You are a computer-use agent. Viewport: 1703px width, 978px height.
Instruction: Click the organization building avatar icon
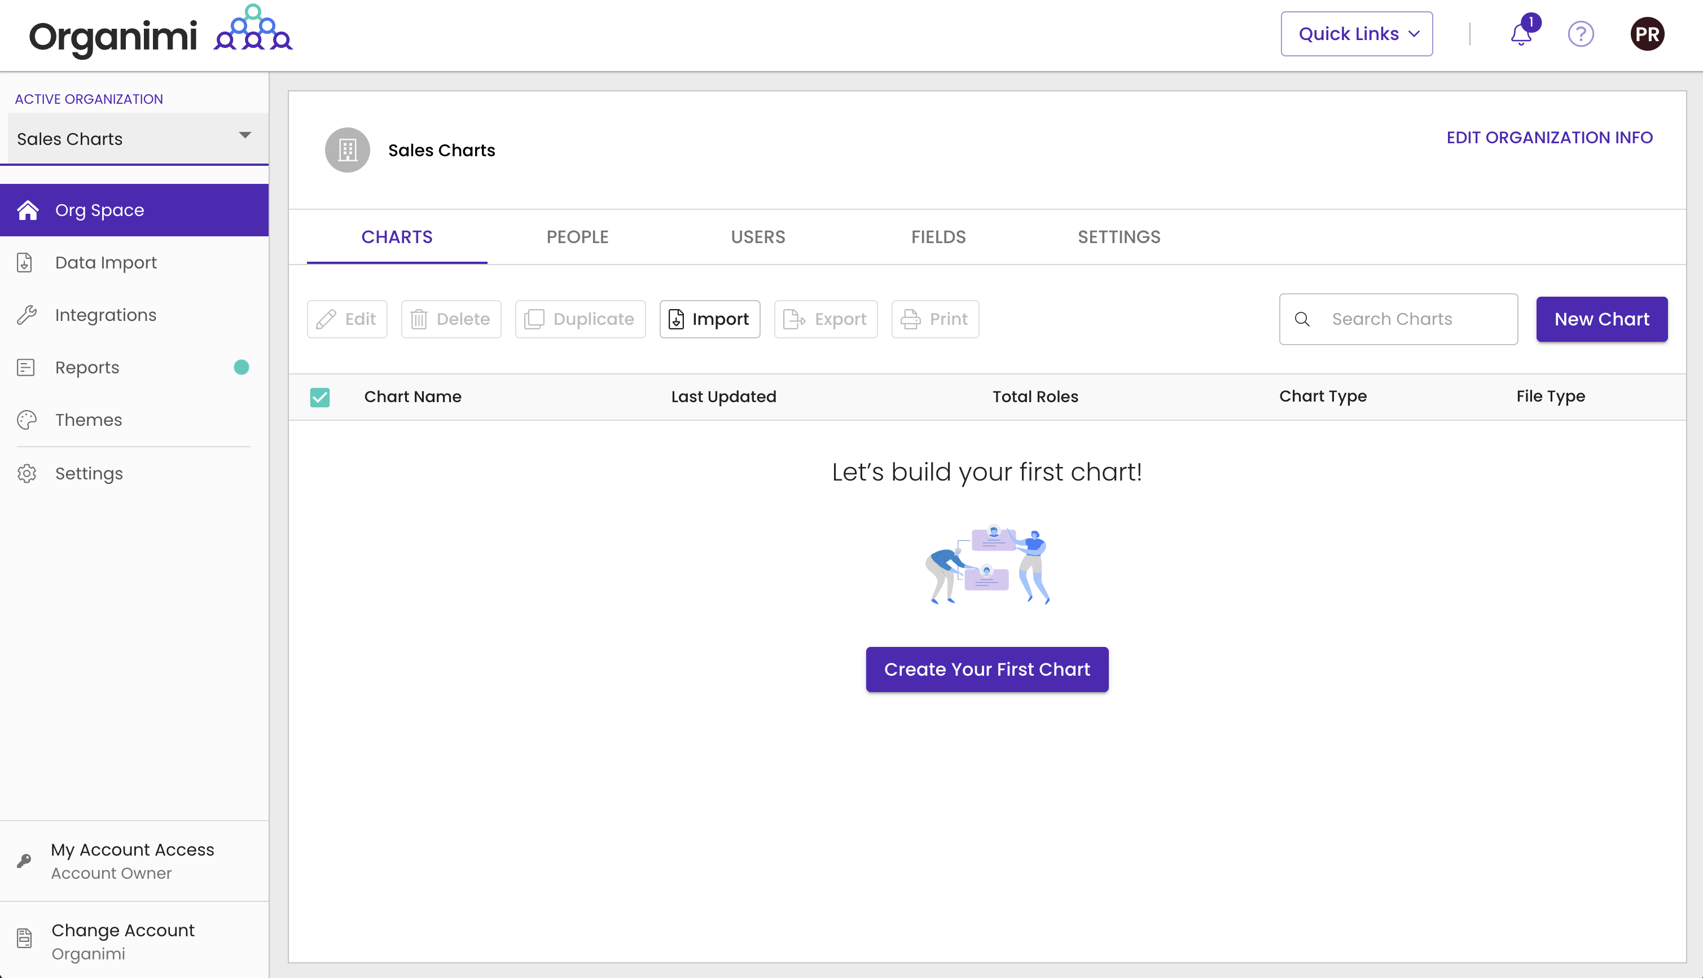tap(348, 150)
